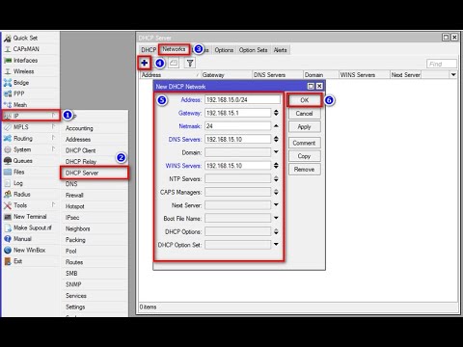Switch to the DHCP tab

click(149, 50)
